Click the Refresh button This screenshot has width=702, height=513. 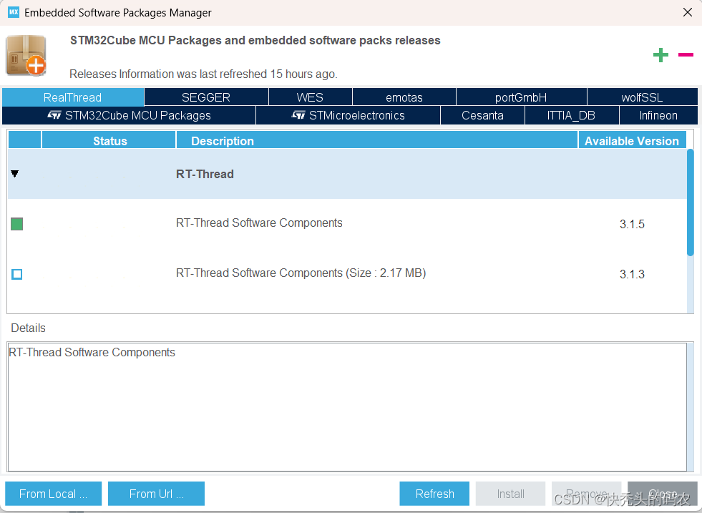point(434,494)
